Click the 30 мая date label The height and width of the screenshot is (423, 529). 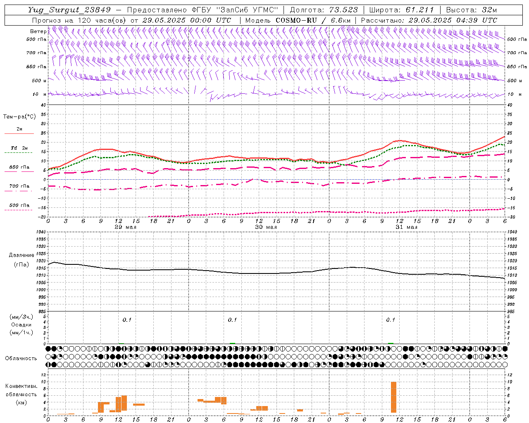266,227
